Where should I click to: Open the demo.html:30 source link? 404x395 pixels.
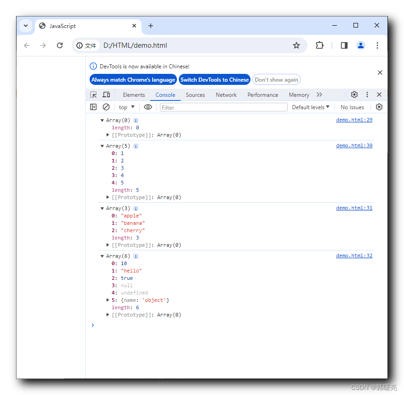[354, 145]
